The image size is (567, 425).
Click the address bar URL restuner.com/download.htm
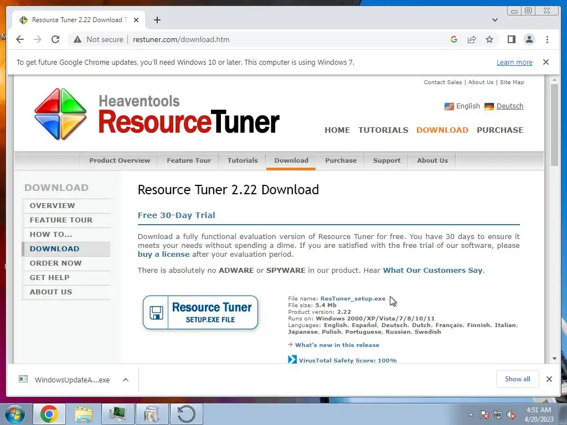(x=181, y=39)
